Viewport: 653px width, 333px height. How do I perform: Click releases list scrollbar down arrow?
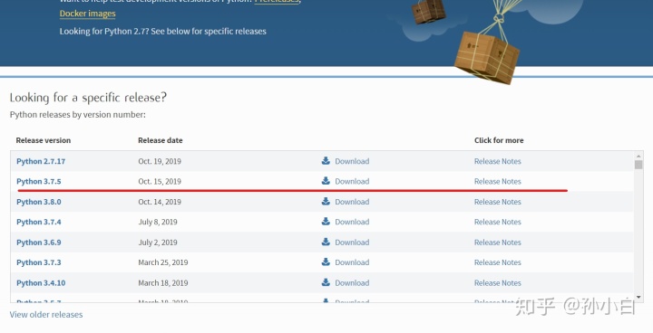pyautogui.click(x=638, y=298)
